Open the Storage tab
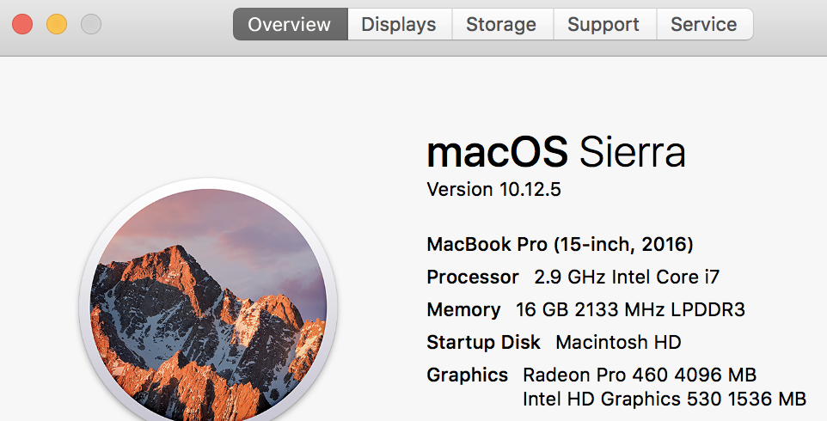827x421 pixels. point(502,24)
